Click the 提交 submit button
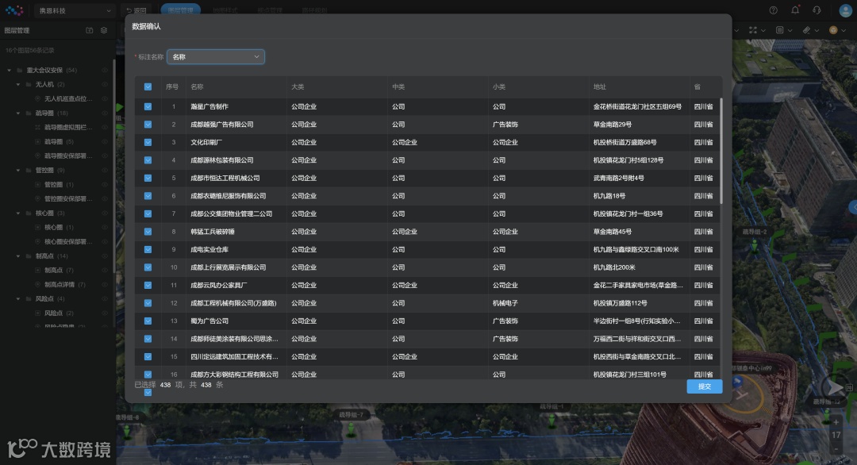Screen dimensions: 857x465 point(705,386)
